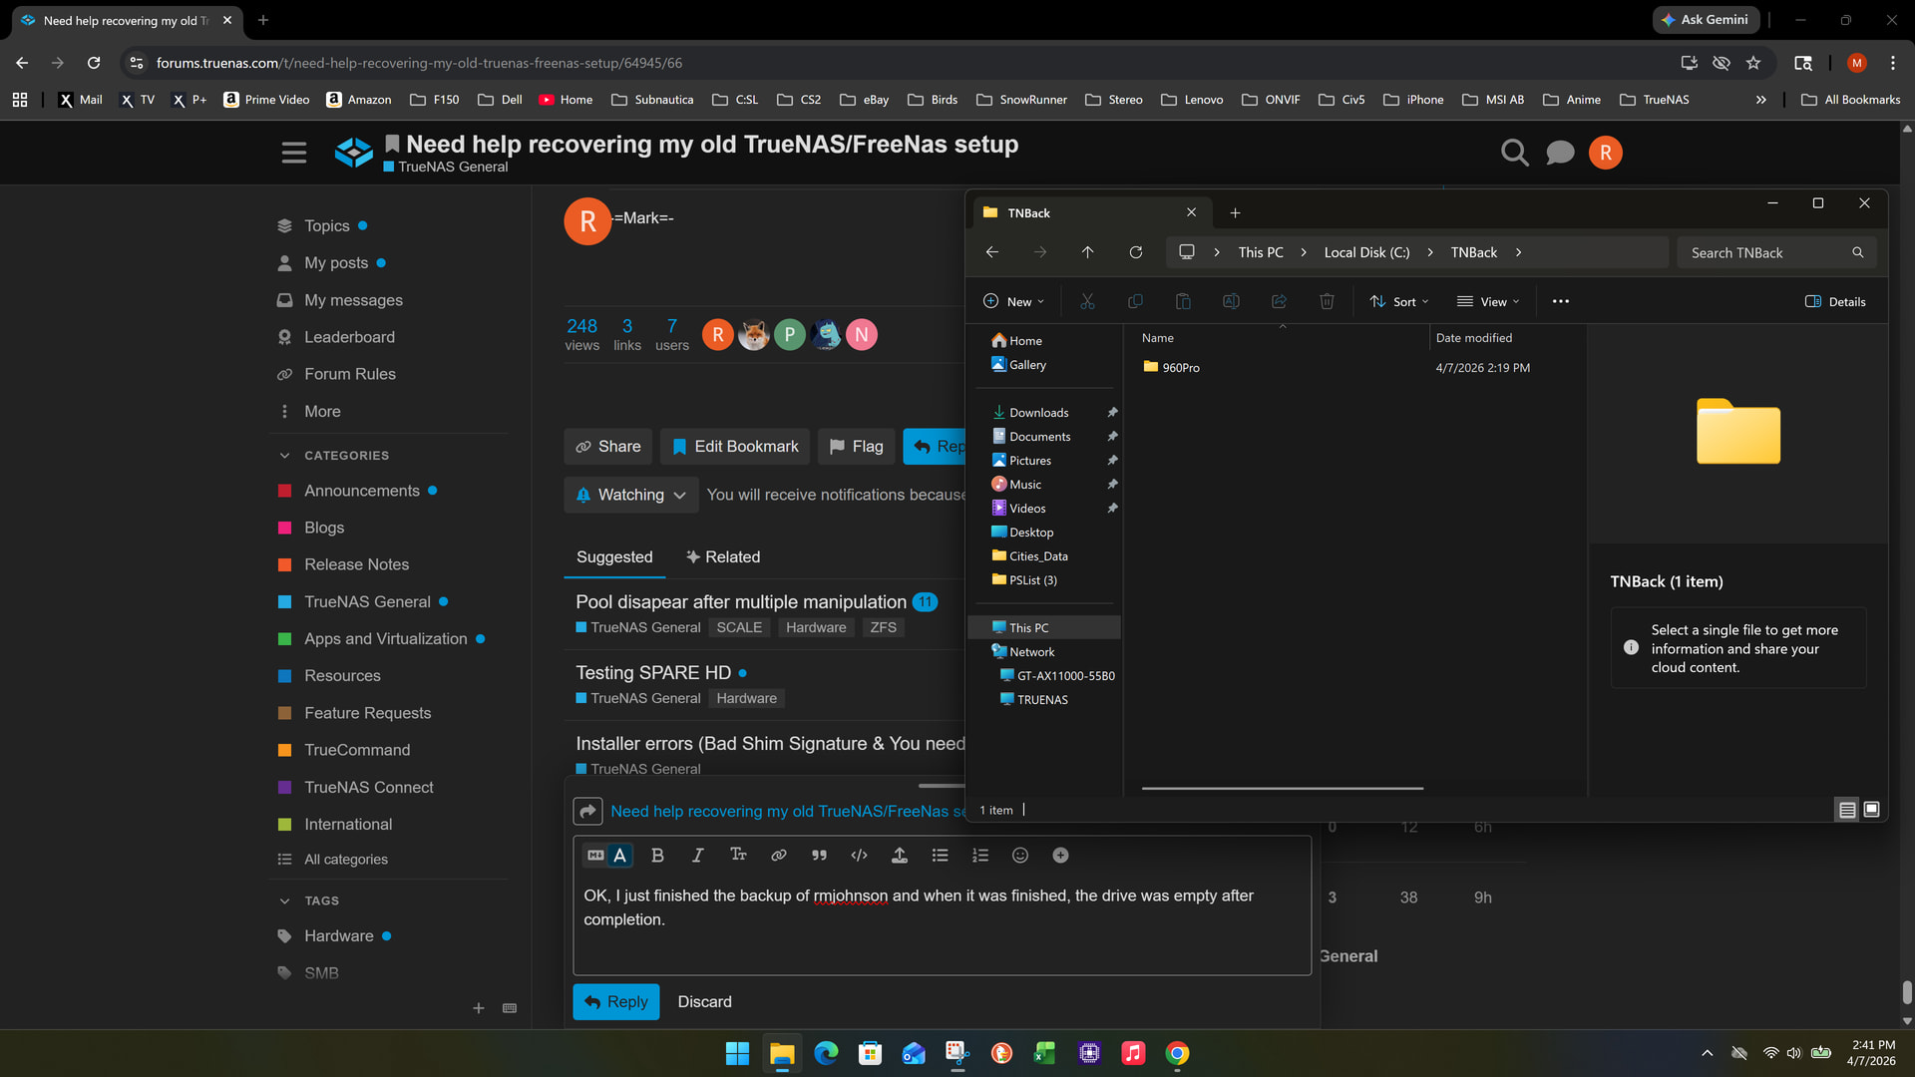Open the New dropdown in Explorer
Image resolution: width=1915 pixels, height=1077 pixels.
(1013, 301)
